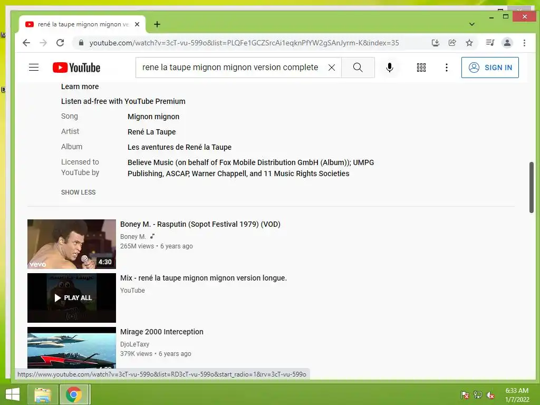The width and height of the screenshot is (540, 405).
Task: Open Les aventures de René la Taupe album
Action: click(179, 147)
